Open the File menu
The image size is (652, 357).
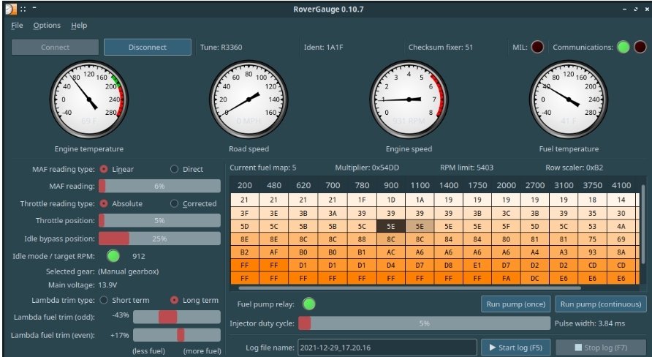[18, 26]
